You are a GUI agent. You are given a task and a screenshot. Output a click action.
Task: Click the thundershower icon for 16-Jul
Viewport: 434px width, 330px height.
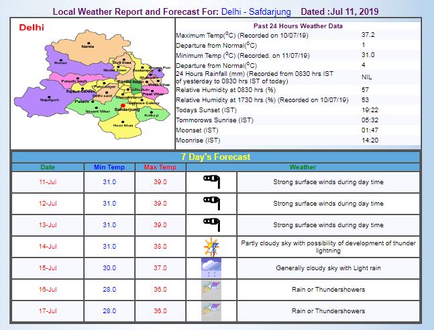coord(212,289)
